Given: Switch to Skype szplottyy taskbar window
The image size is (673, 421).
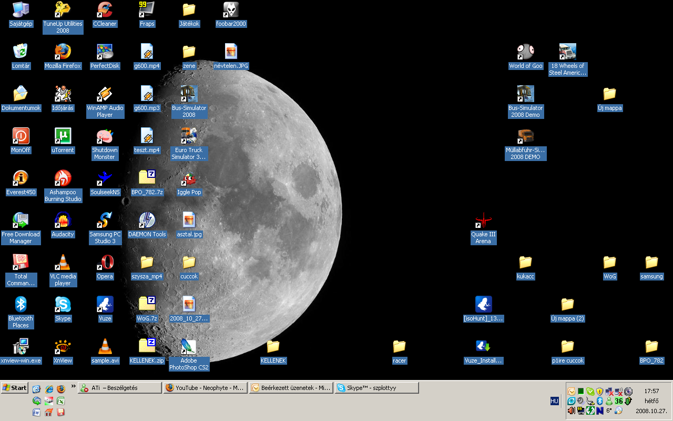Looking at the screenshot, I should point(377,388).
